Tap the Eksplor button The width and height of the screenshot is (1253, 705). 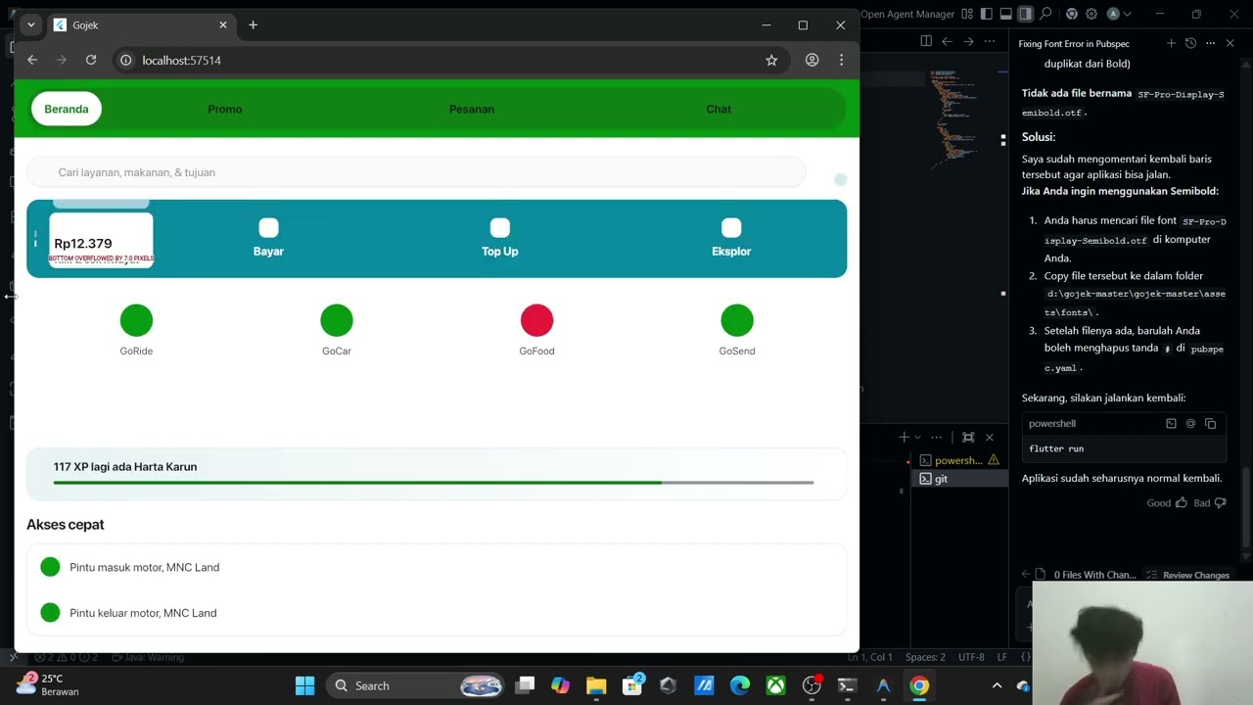tap(731, 238)
